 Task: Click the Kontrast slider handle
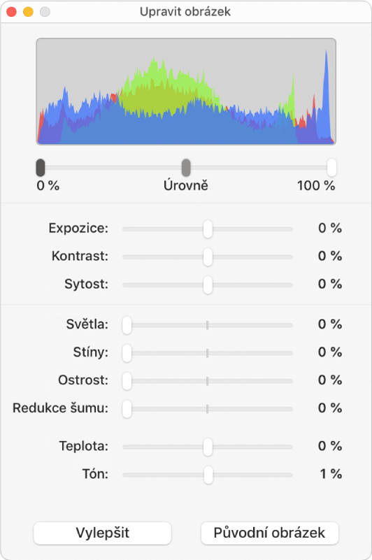point(208,257)
